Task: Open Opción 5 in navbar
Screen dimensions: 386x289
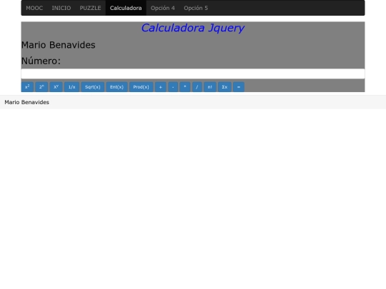Action: point(196,8)
